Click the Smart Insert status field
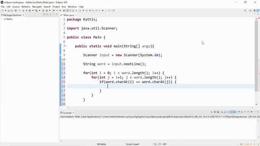The image size is (260, 146). click(x=132, y=144)
